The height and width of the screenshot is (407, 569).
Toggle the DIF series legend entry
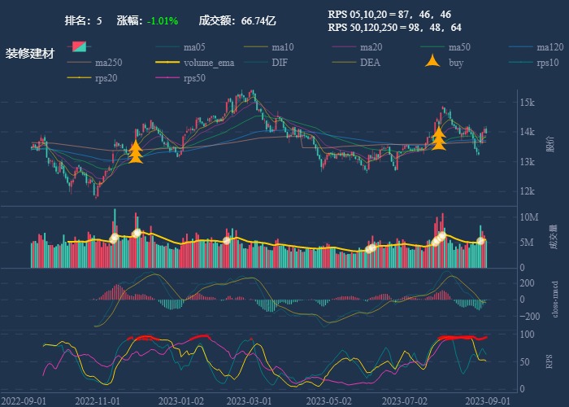click(x=279, y=63)
